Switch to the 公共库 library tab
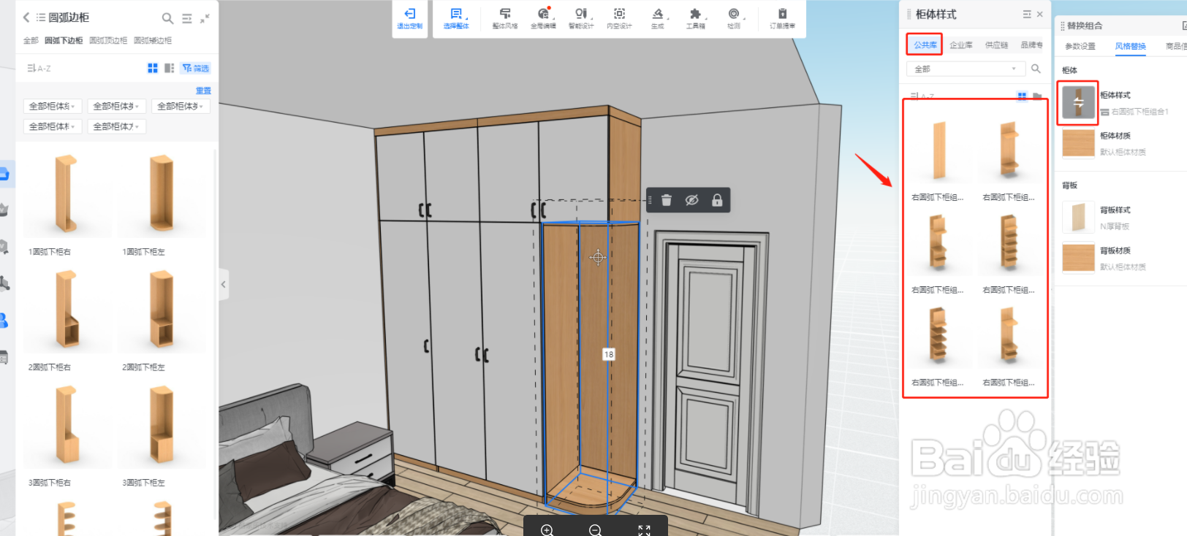Viewport: 1187px width, 536px height. point(925,45)
